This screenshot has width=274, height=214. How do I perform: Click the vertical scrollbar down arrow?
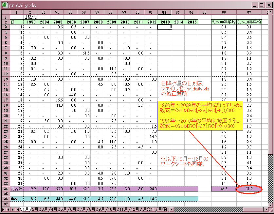(x=270, y=205)
